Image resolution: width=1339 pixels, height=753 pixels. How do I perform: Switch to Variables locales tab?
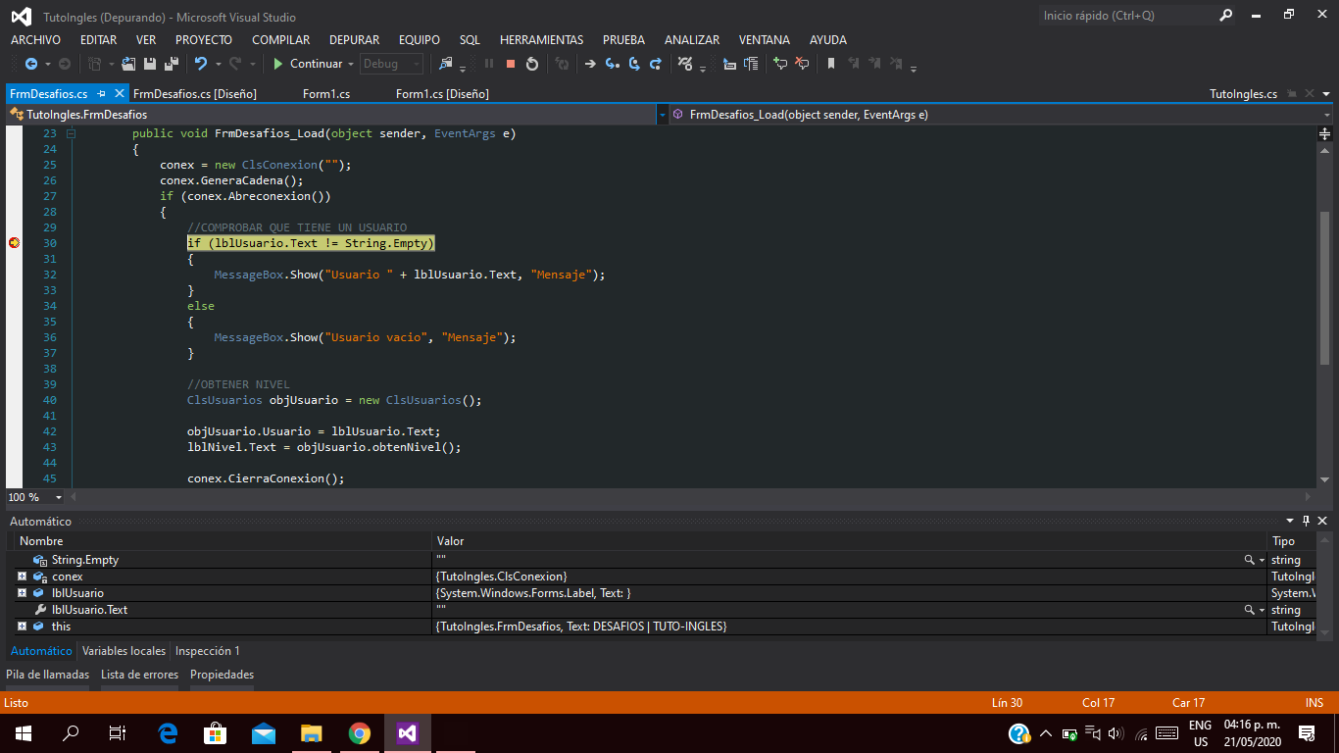(124, 651)
